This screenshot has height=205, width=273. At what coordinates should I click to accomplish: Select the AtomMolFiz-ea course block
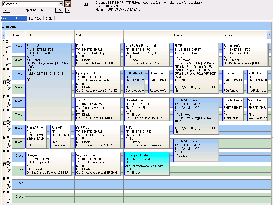point(147,109)
